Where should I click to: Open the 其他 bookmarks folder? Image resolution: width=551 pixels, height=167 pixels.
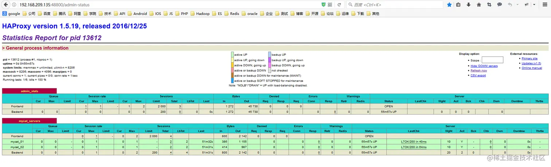tap(372, 13)
